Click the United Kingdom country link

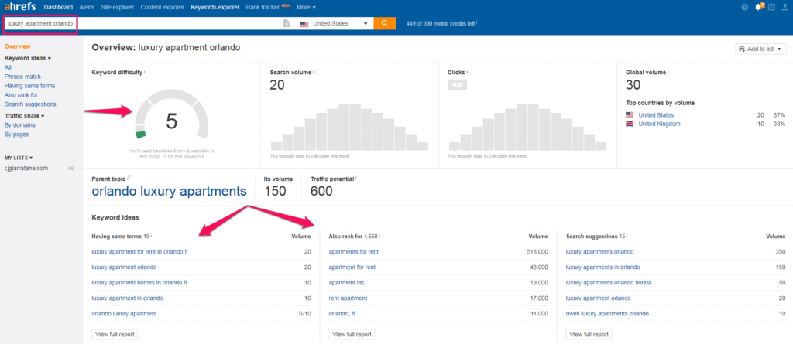coord(659,124)
